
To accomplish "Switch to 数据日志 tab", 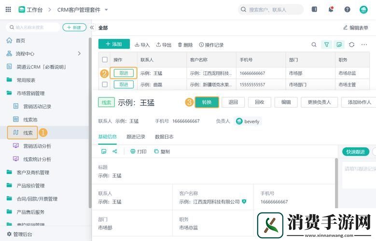I will click(164, 136).
